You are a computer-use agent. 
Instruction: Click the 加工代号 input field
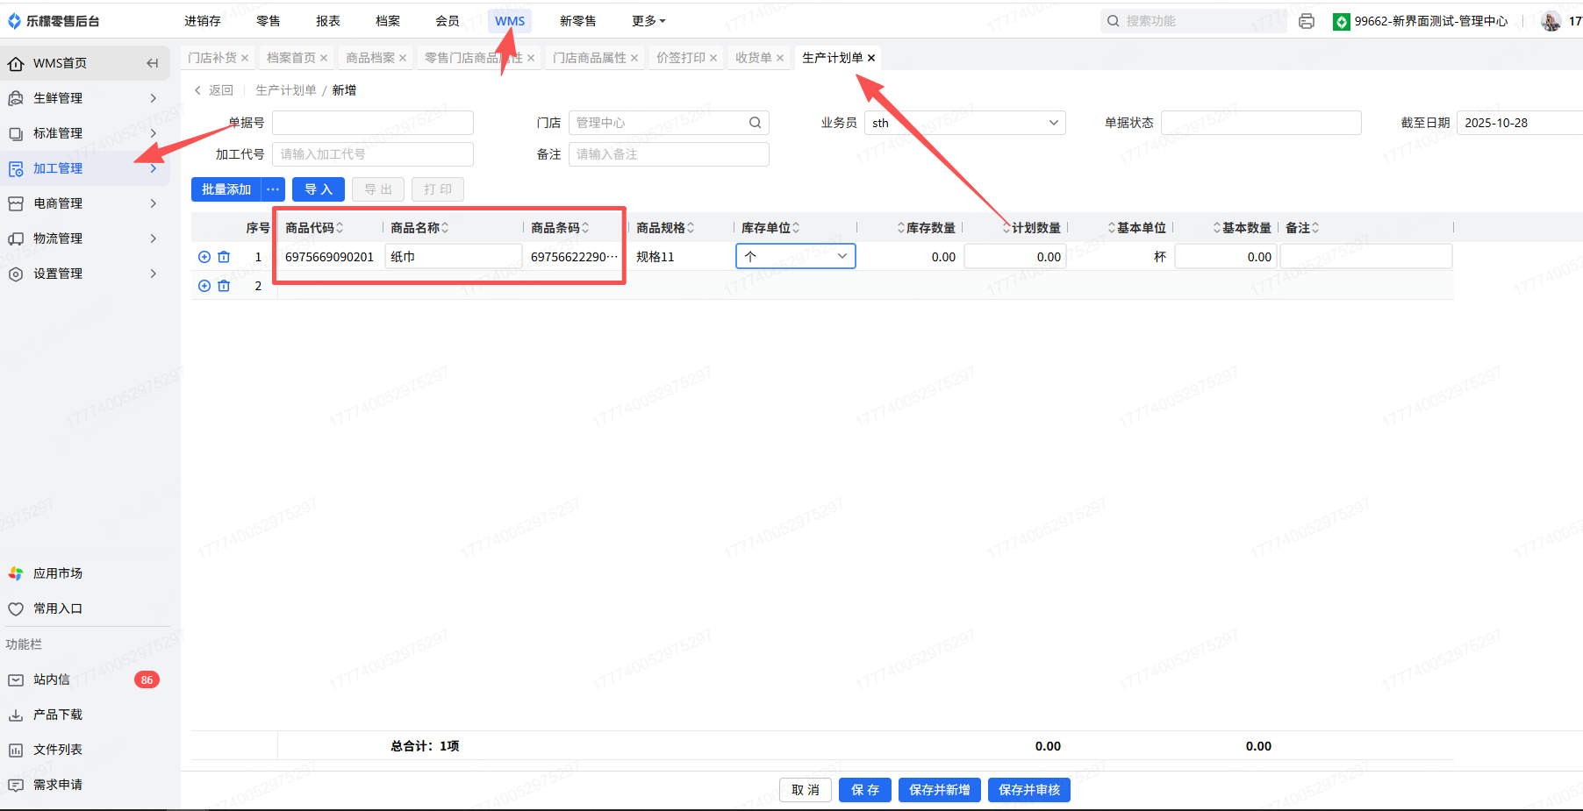tap(373, 154)
